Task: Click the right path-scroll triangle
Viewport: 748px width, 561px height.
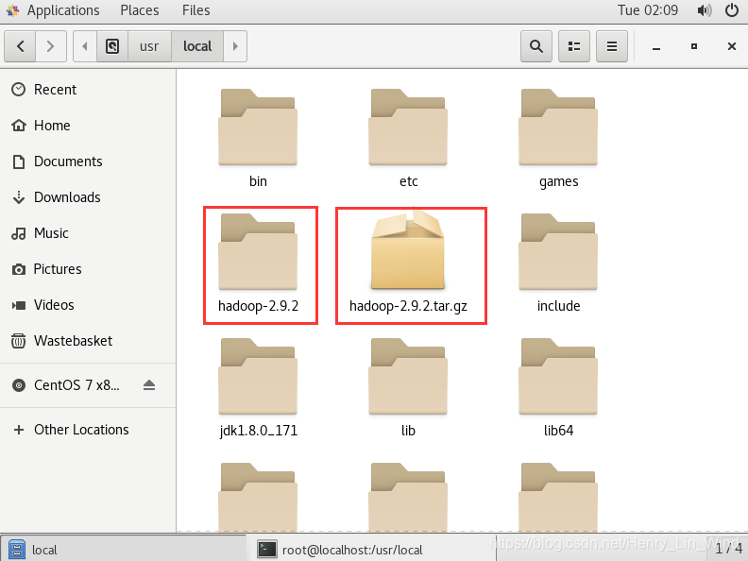Action: [235, 46]
